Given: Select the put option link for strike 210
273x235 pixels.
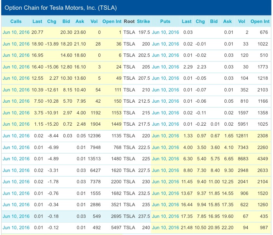Looking at the screenshot, I should click(166, 90).
